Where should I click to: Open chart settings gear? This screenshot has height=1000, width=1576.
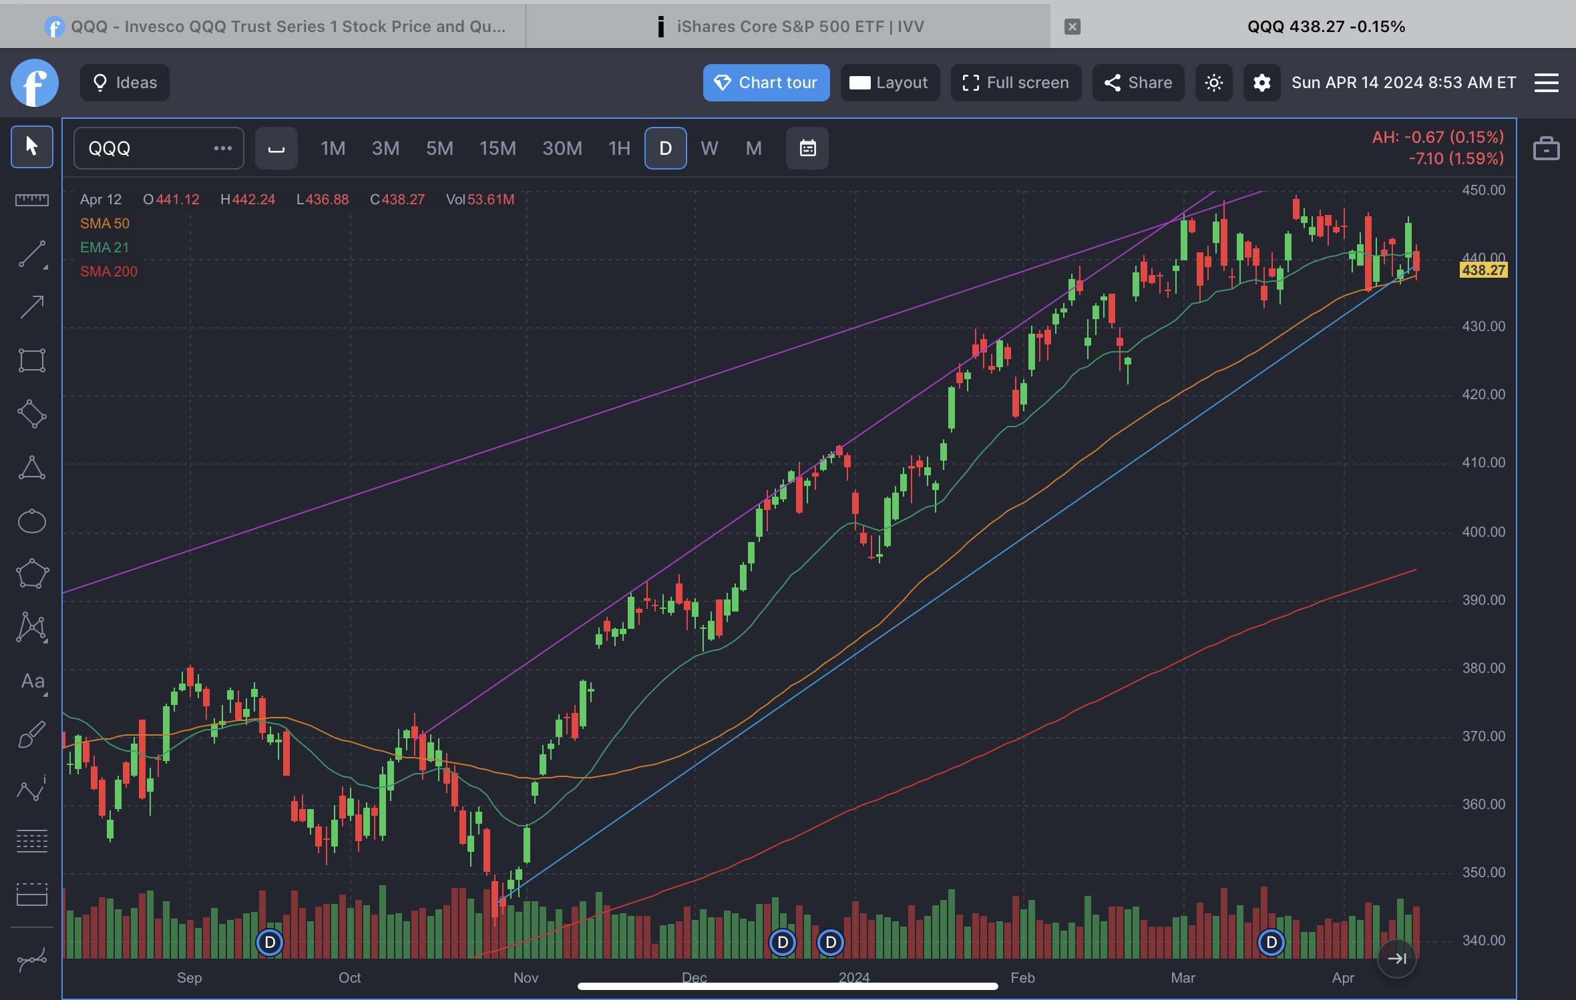(x=1261, y=83)
